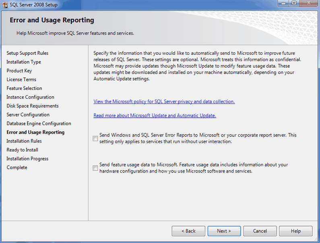Enable sending Windows and SQL Server Error Reports
Viewport: 320px width, 243px height.
(95, 138)
